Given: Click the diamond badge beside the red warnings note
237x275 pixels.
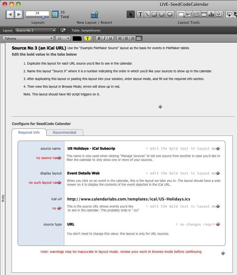Looking at the screenshot, I should [223, 253].
